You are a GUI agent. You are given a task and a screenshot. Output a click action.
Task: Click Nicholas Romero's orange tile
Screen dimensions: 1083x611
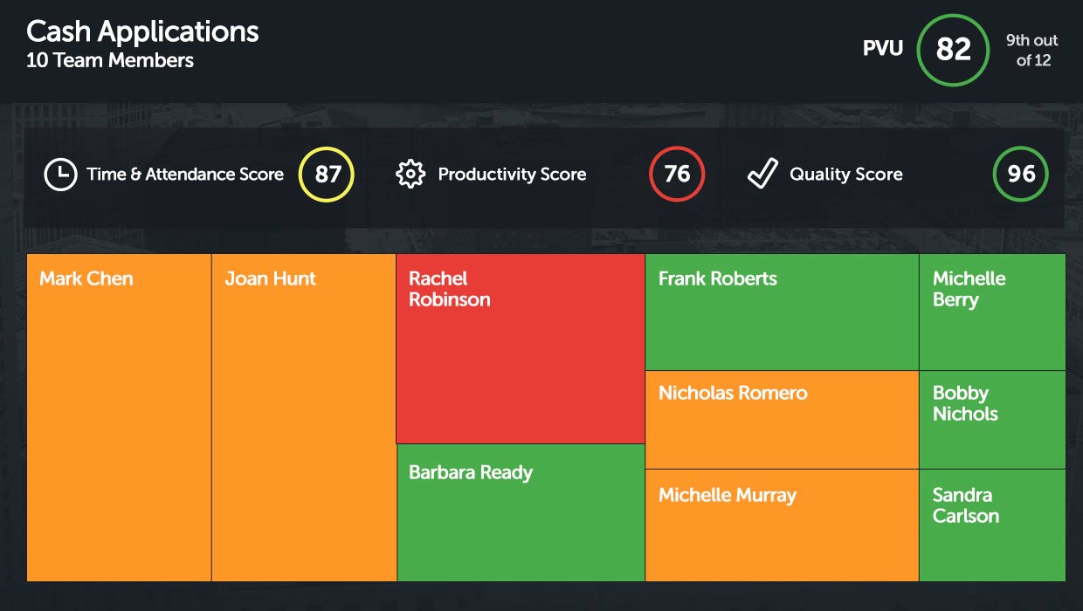click(782, 420)
